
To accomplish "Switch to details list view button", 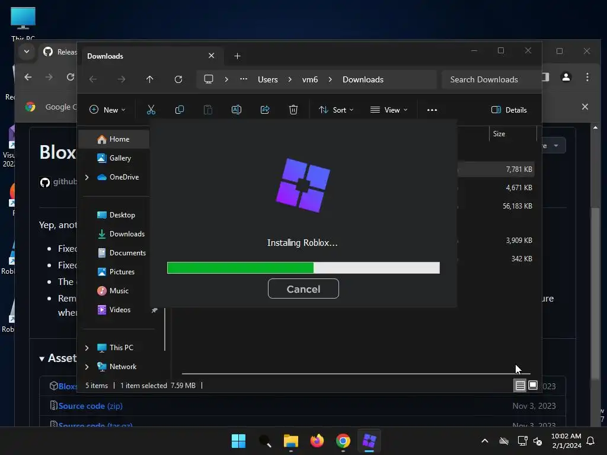I will [520, 385].
